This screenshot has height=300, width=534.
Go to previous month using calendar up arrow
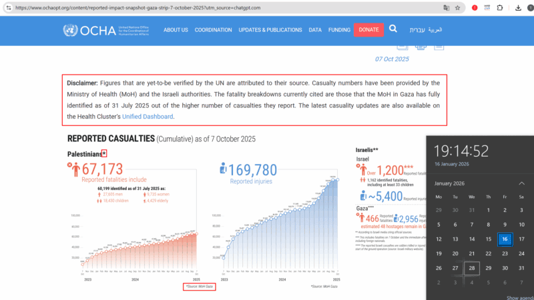pyautogui.click(x=521, y=183)
